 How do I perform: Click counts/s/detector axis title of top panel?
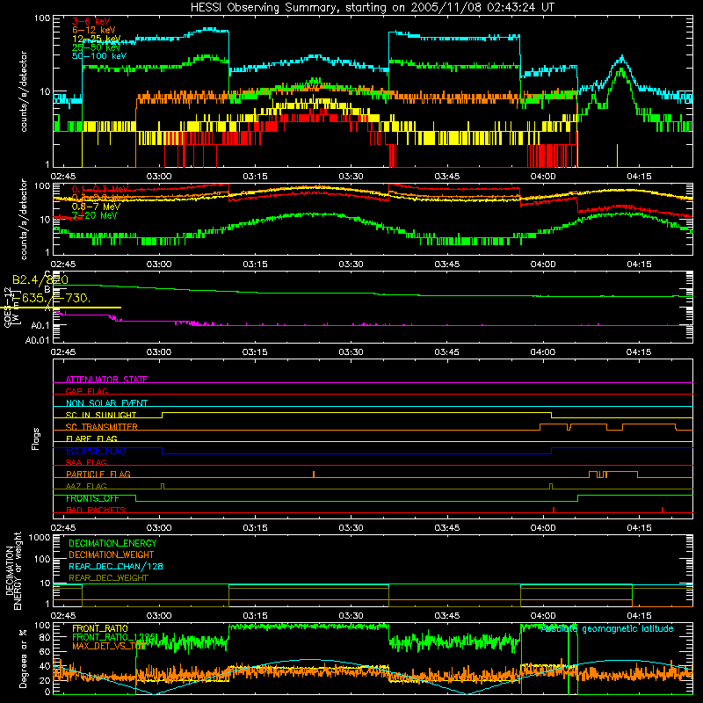coord(24,91)
